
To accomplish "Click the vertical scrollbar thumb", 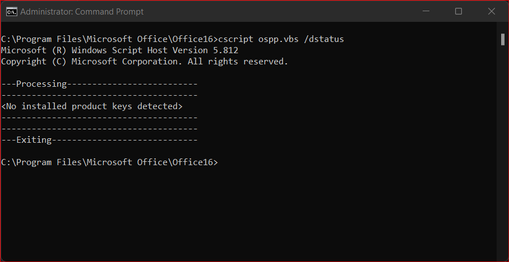I will [502, 39].
